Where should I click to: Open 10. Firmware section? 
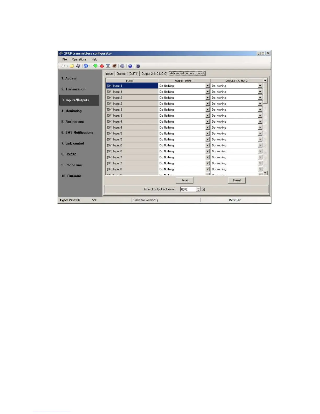coord(71,176)
